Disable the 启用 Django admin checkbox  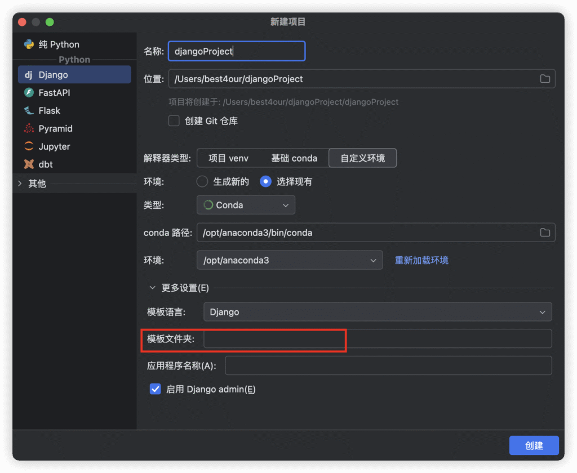156,389
